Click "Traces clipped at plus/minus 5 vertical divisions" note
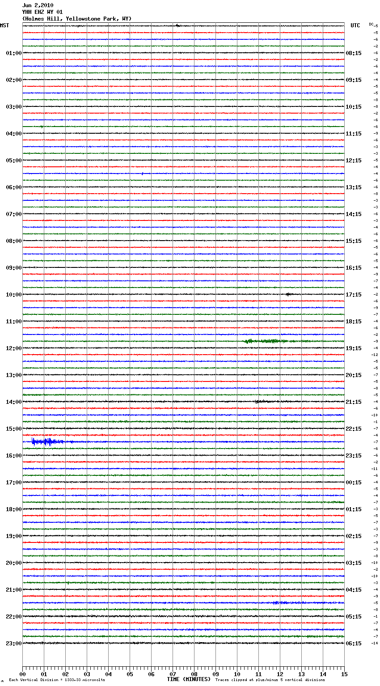The width and height of the screenshot is (380, 686). tap(270, 680)
